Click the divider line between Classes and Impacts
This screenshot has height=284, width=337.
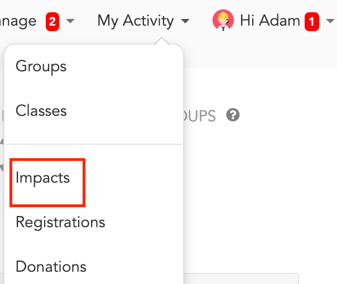pyautogui.click(x=94, y=144)
